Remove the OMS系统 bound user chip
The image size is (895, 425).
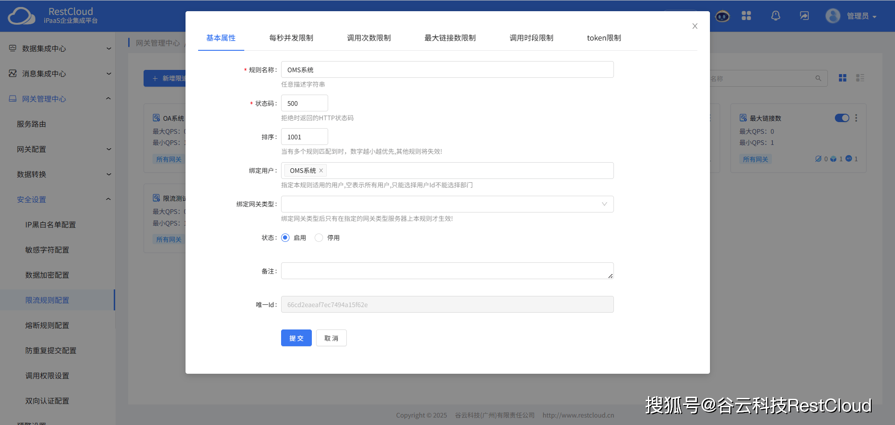point(321,170)
